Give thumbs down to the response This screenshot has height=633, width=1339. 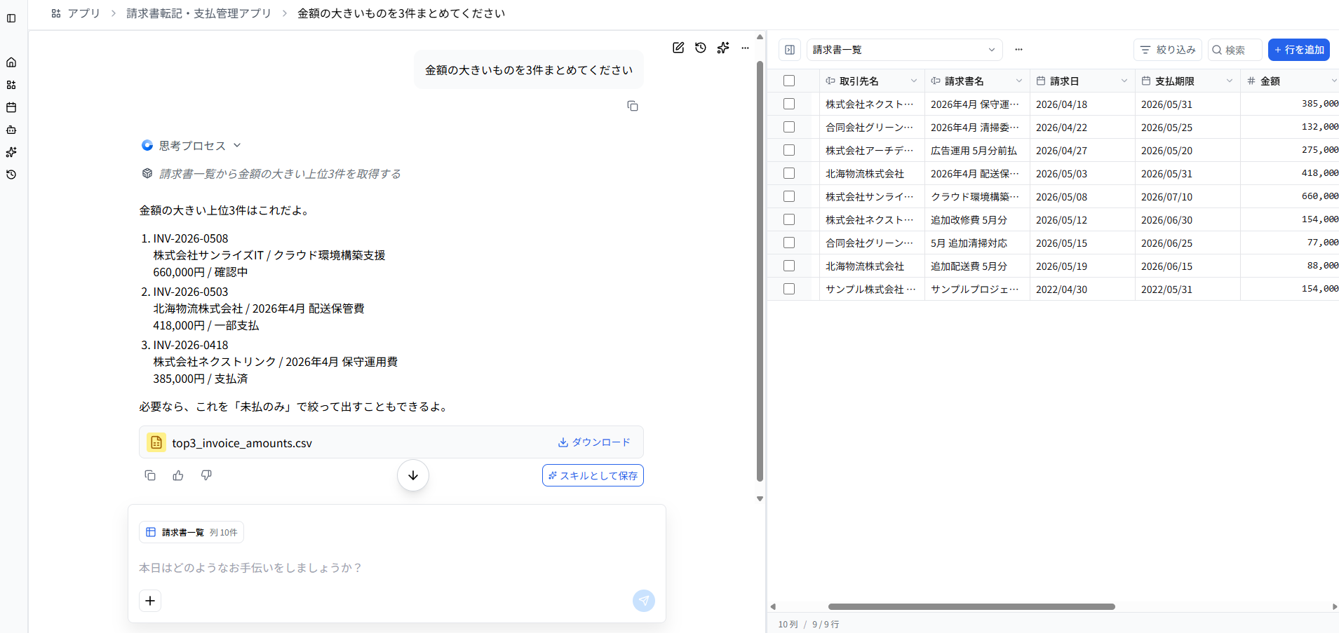pos(206,475)
